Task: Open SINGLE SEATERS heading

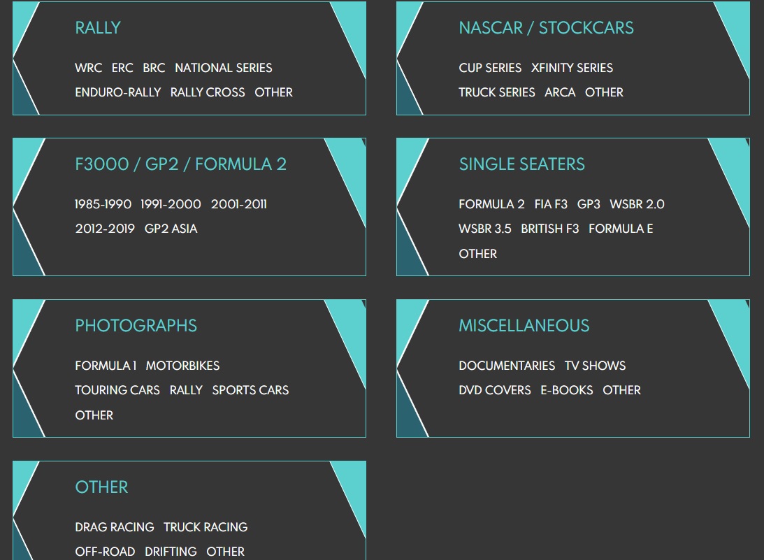Action: [522, 164]
